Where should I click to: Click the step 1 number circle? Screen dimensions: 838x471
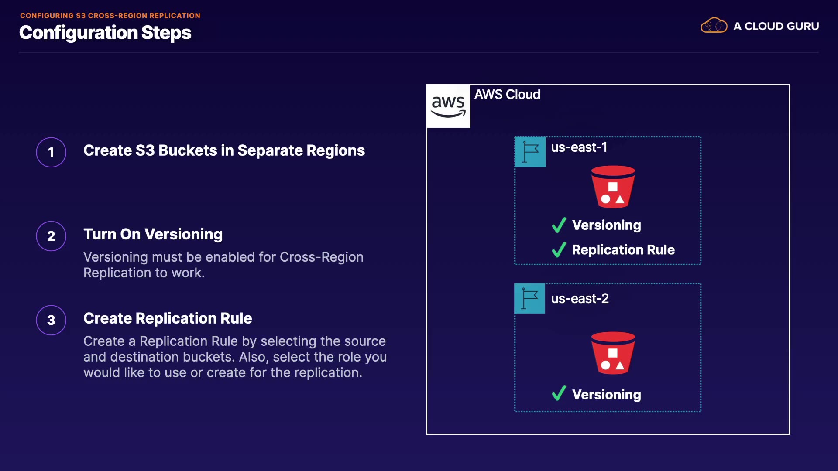tap(51, 152)
